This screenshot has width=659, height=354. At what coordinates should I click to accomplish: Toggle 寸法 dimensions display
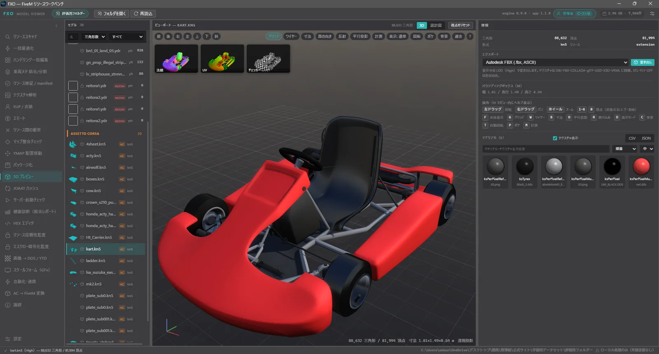[x=308, y=36]
